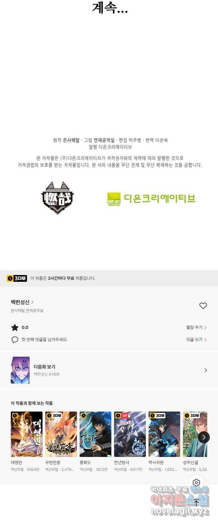The image size is (218, 524).
Task: Select the 학사귀환 cover thumbnail
Action: [164, 434]
